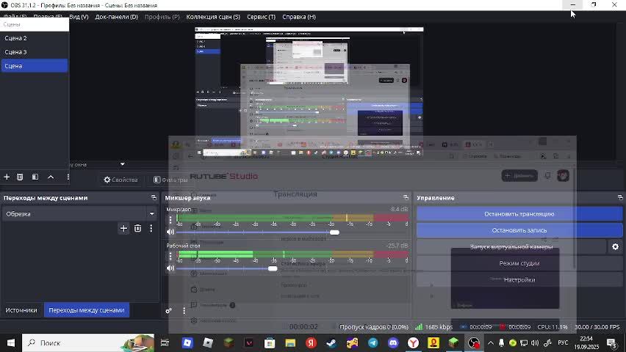Open the Сервис (T) menu
Screen dimensions: 626x352
pos(261,17)
